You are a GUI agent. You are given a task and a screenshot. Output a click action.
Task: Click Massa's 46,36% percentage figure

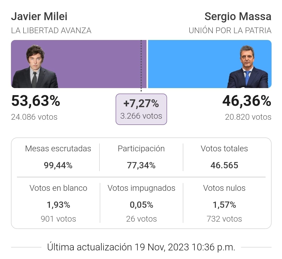click(x=246, y=101)
